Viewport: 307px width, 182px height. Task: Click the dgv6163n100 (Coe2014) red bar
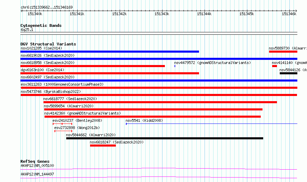110,73
